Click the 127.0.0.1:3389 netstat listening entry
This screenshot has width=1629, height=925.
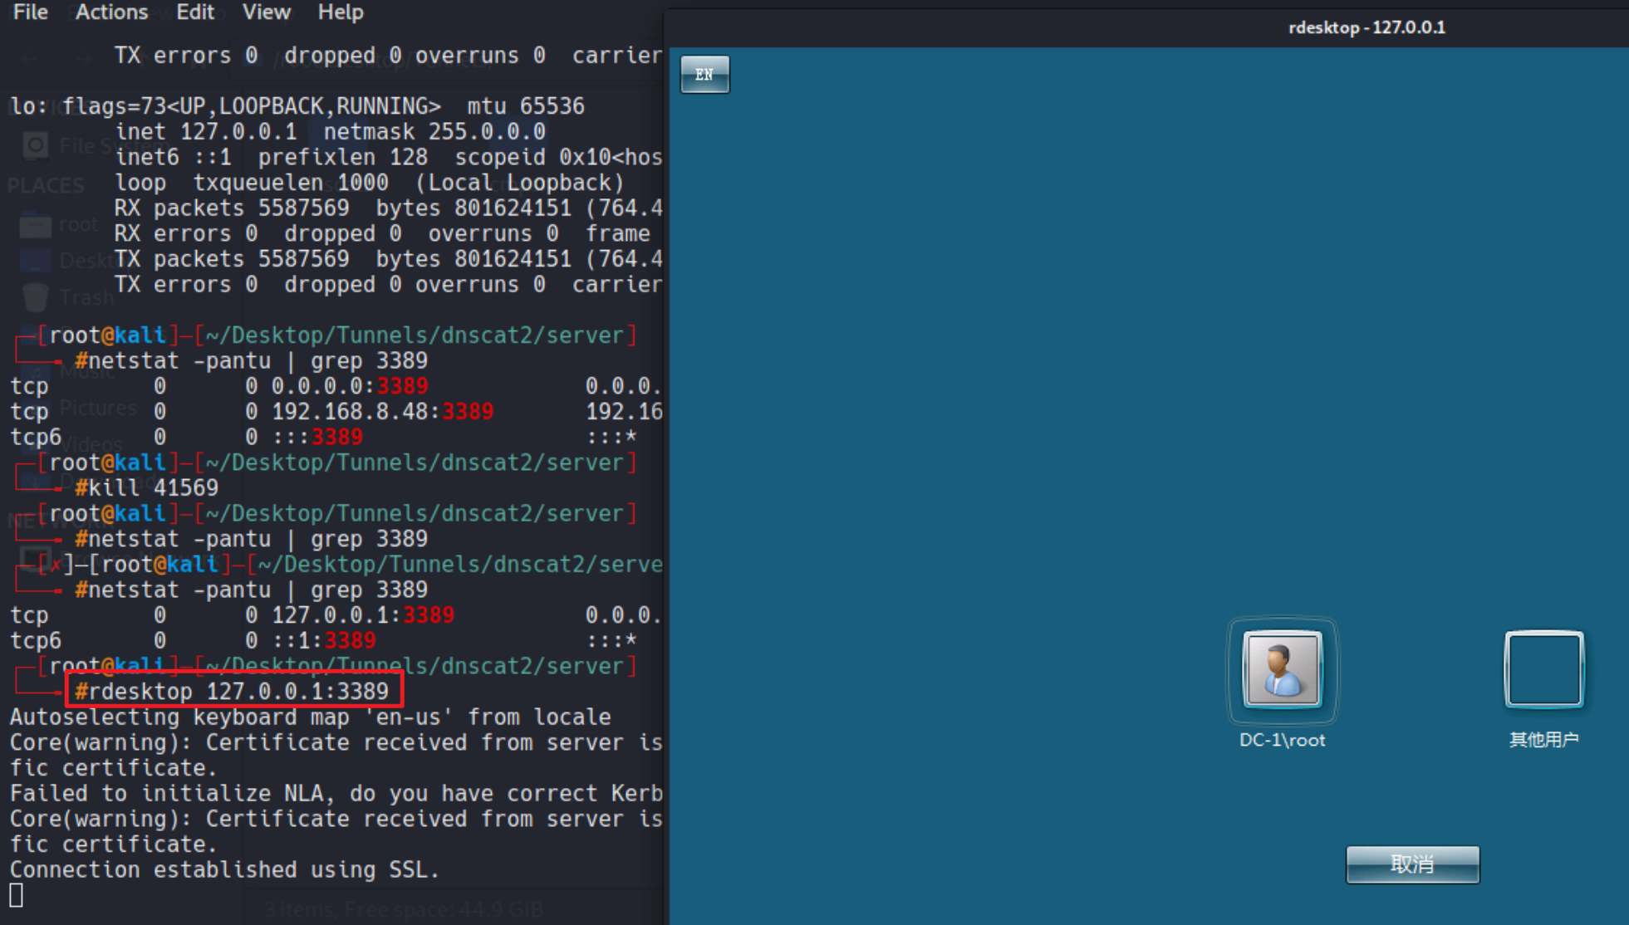click(x=362, y=615)
